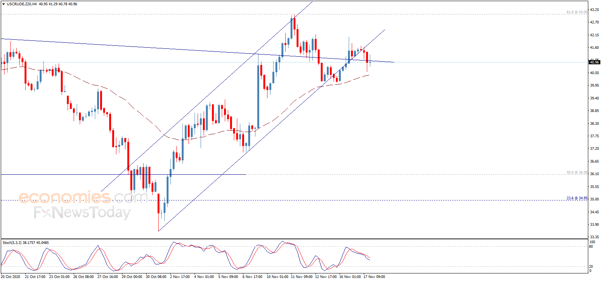Click the 10 Nov 01:00 time label
Screen dimensions: 603x281
(277, 277)
